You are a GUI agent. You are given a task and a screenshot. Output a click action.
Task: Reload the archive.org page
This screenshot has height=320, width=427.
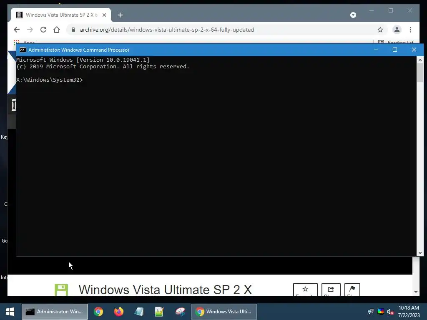tap(43, 30)
